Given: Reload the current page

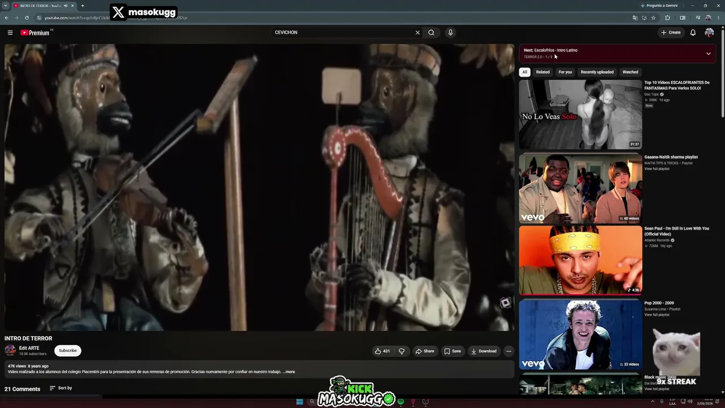Looking at the screenshot, I should pyautogui.click(x=27, y=18).
